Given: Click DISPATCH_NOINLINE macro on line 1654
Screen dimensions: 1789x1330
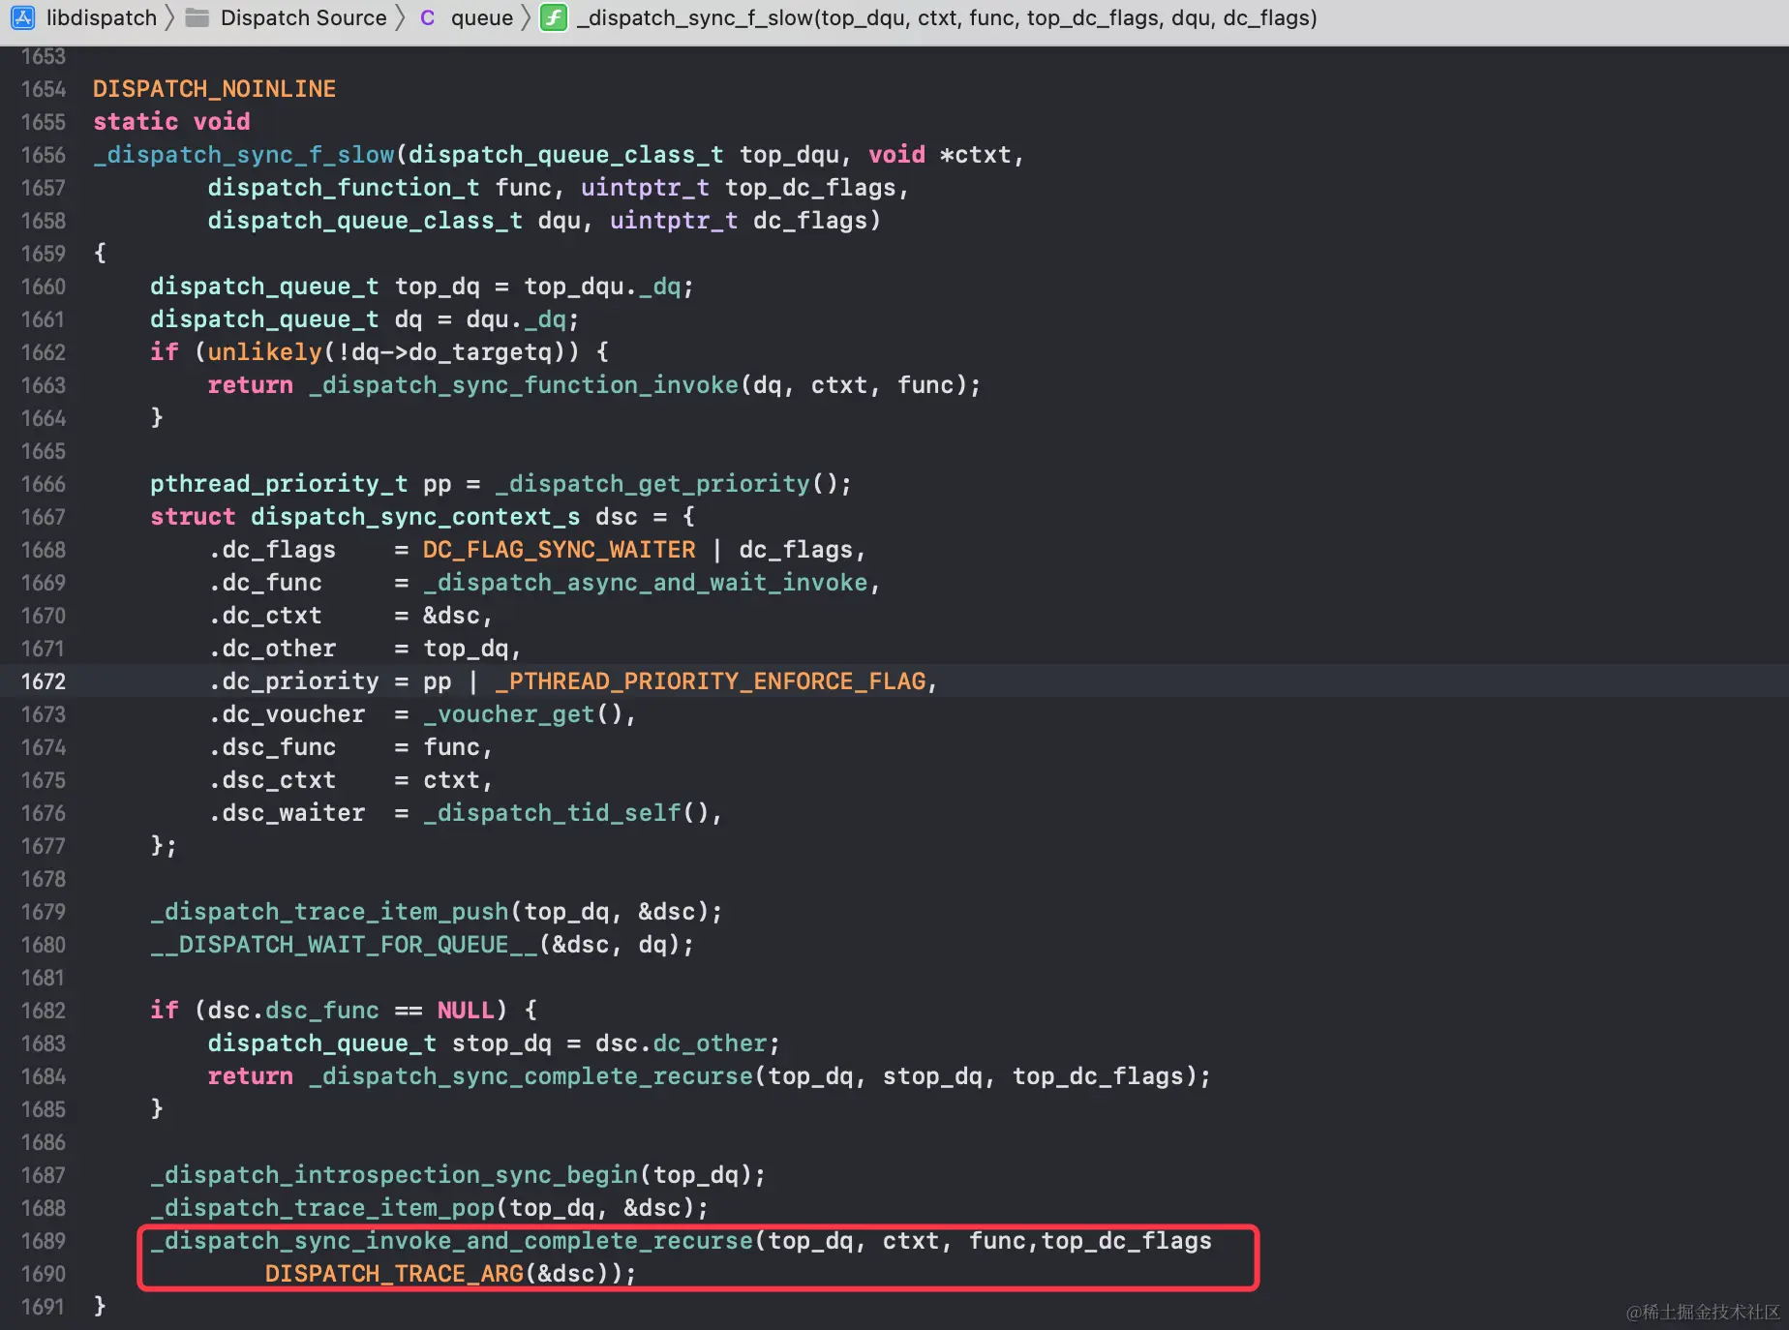Looking at the screenshot, I should point(214,89).
